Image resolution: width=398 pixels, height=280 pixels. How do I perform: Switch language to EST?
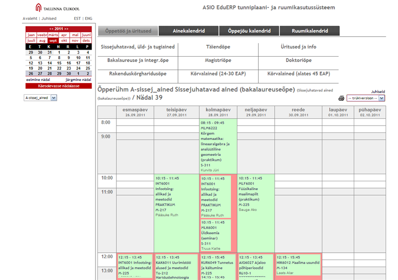coord(77,18)
